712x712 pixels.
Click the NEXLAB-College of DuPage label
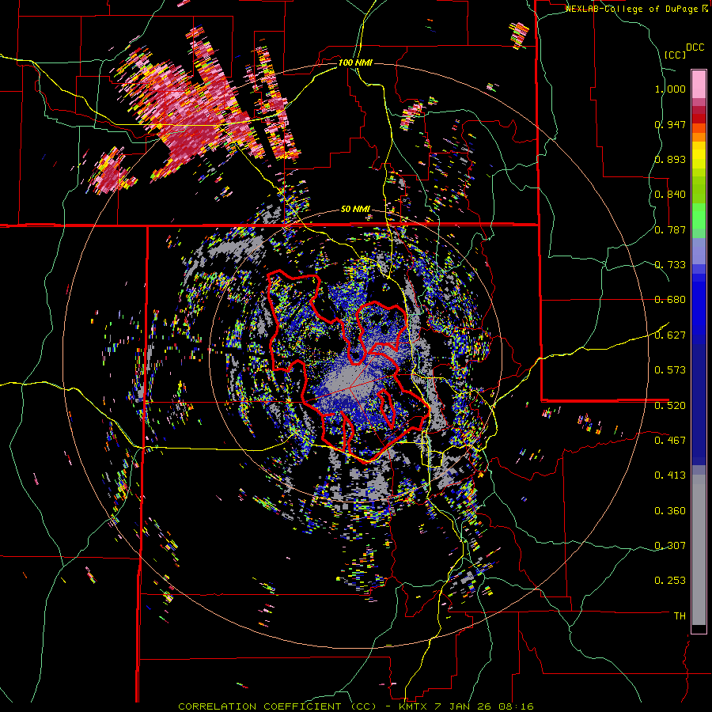coord(633,9)
